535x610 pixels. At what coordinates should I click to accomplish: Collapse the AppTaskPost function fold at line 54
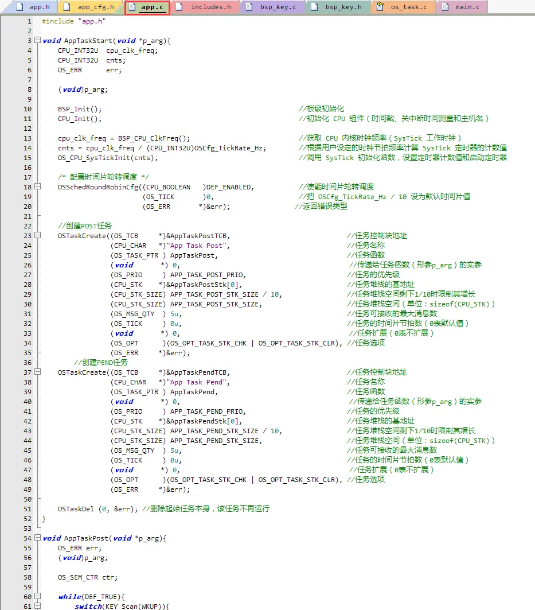[38, 538]
